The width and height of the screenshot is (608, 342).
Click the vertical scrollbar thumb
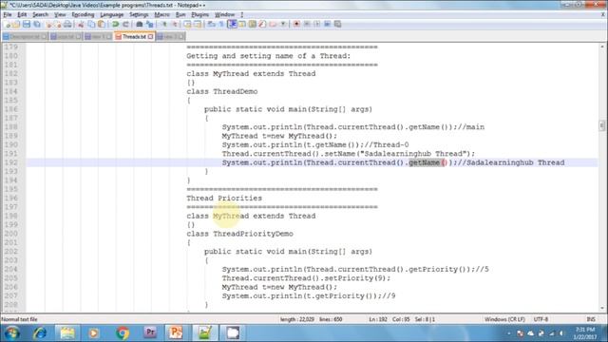(601, 125)
